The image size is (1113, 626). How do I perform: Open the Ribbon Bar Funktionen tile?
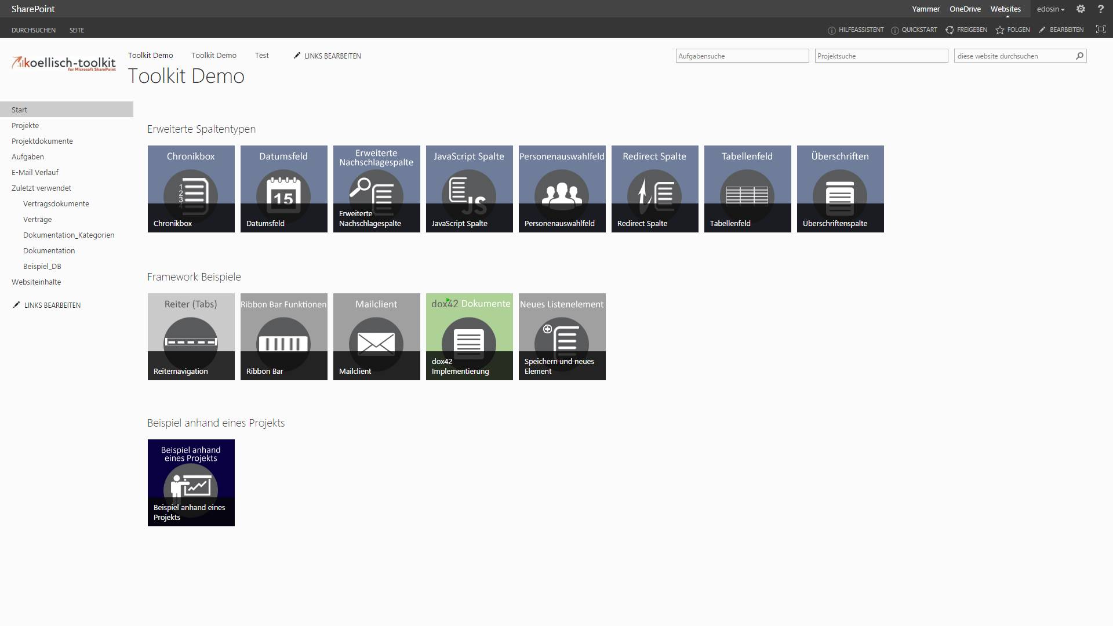coord(284,337)
